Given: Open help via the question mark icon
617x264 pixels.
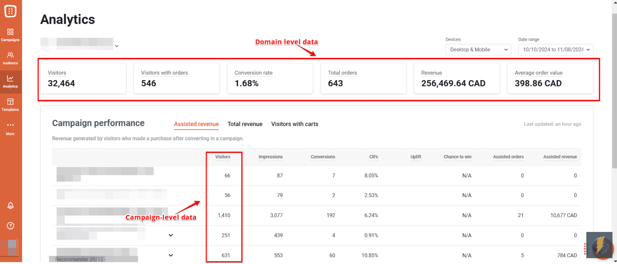Looking at the screenshot, I should (10, 225).
